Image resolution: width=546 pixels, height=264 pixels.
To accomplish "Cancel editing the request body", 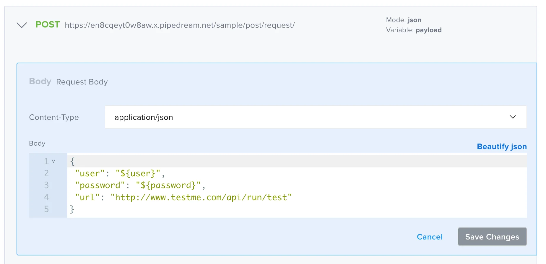I will [x=429, y=237].
